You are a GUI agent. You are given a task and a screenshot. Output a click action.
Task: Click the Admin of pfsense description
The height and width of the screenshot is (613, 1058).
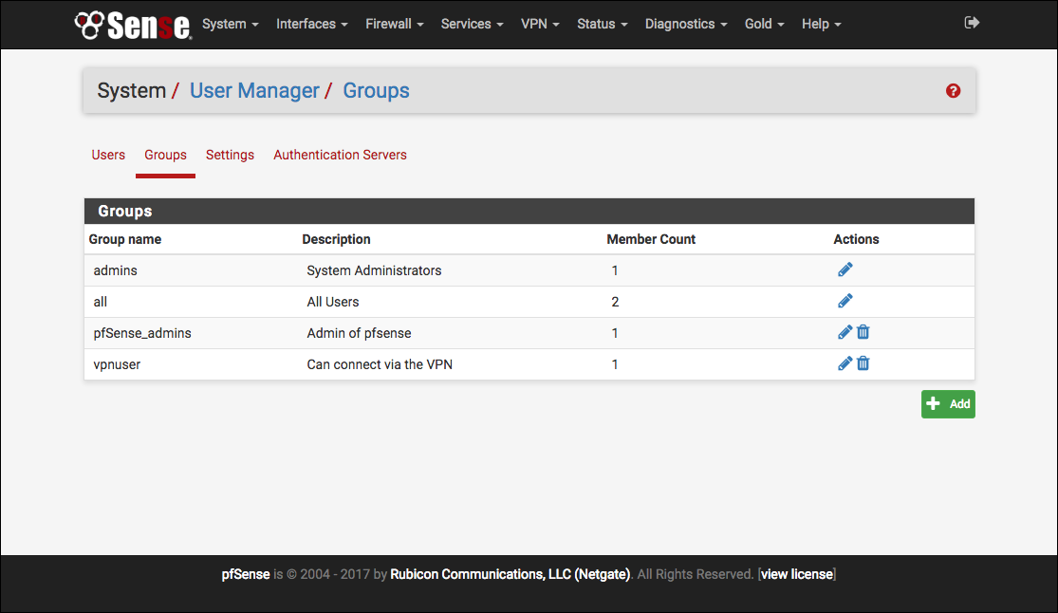tap(359, 333)
